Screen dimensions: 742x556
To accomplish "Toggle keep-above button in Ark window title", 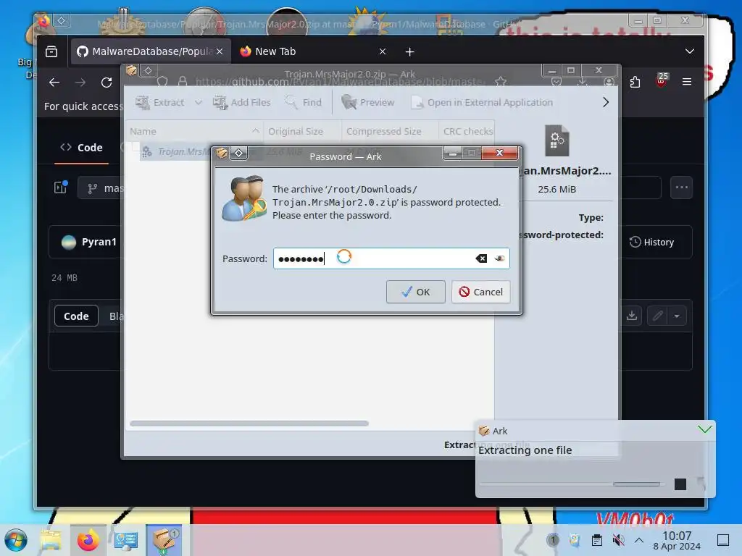I will [148, 71].
